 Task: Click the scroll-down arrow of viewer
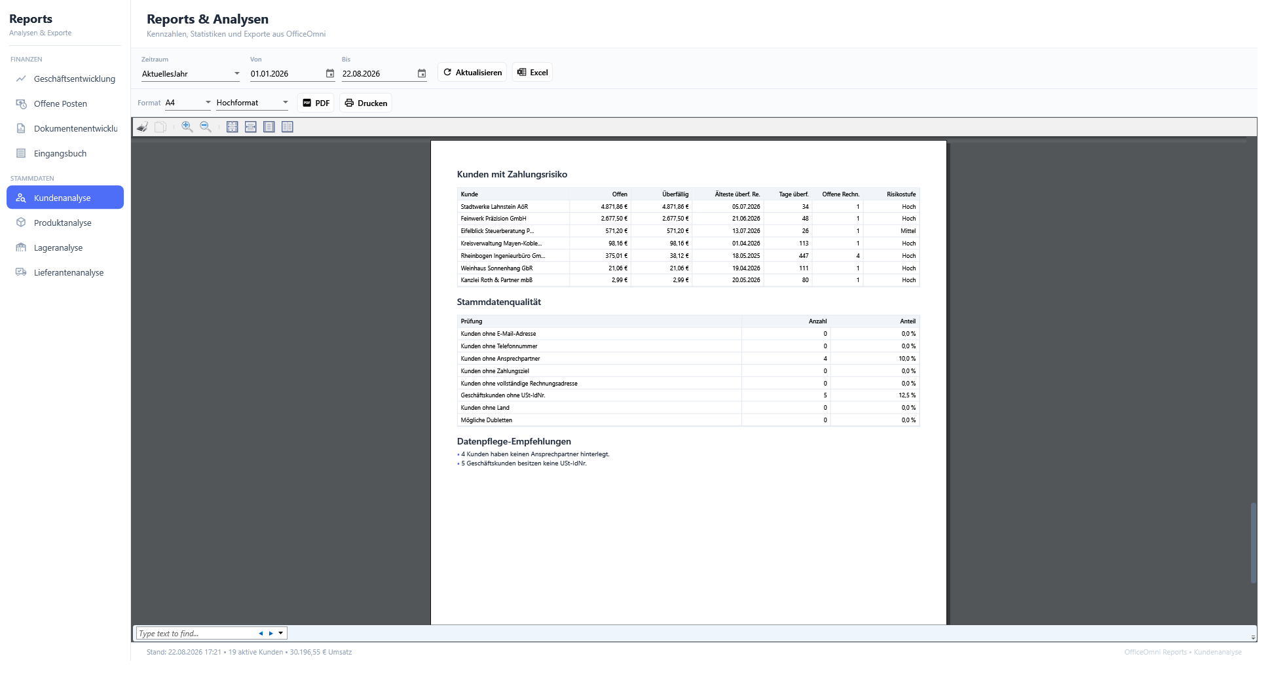[1253, 637]
